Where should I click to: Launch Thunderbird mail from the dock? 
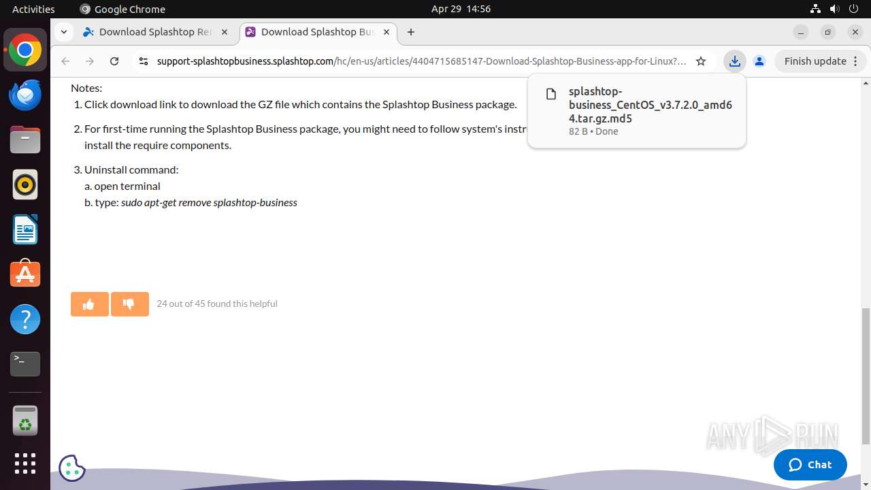click(x=25, y=95)
